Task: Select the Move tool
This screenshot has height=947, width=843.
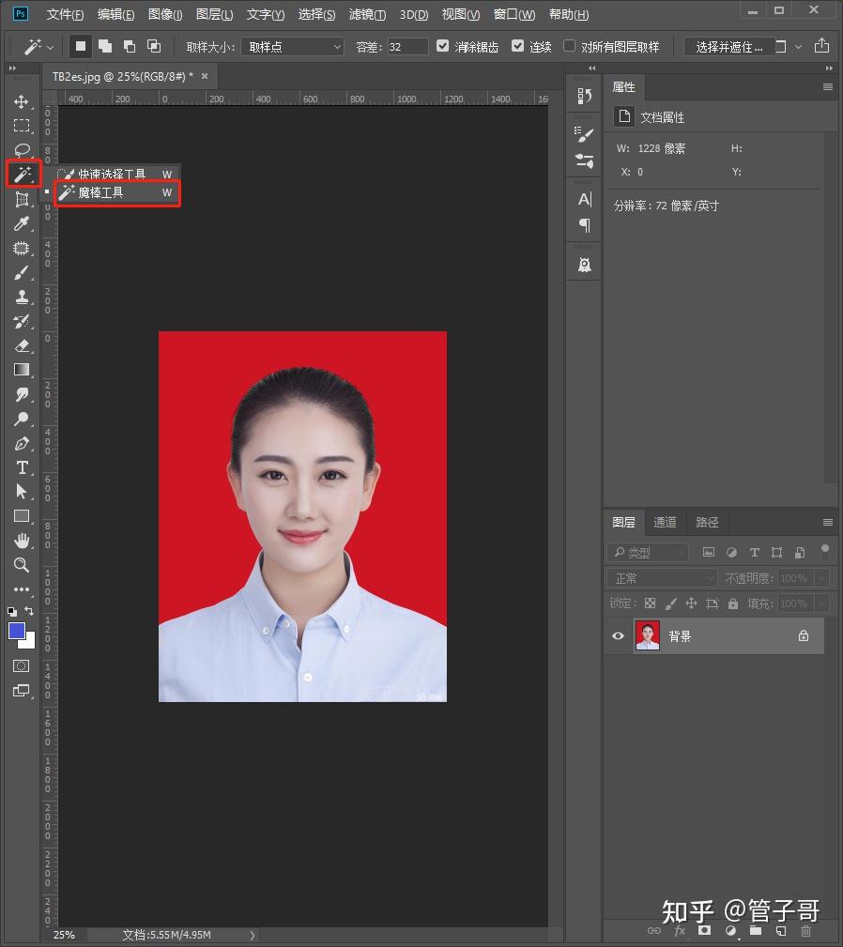Action: 22,101
